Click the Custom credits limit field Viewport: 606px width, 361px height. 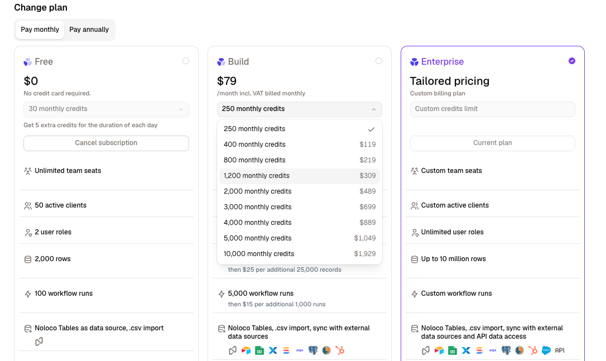[492, 109]
